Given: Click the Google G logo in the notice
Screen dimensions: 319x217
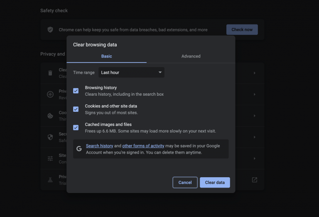Looking at the screenshot, I should [79, 149].
